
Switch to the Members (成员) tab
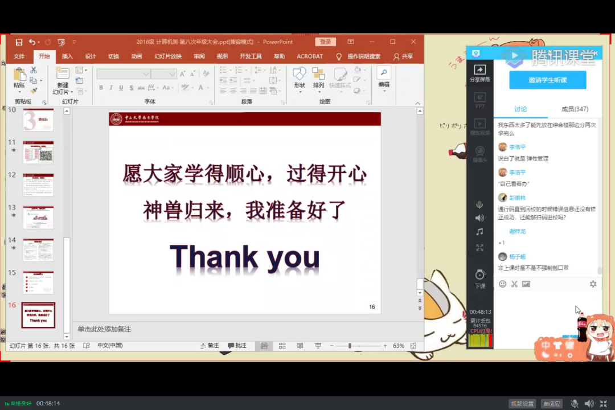coord(574,109)
